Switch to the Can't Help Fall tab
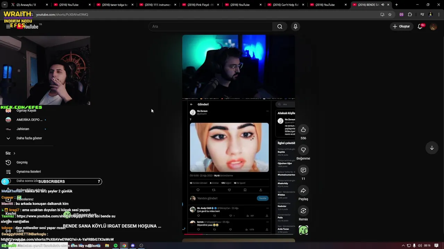444x249 pixels. pos(285,5)
